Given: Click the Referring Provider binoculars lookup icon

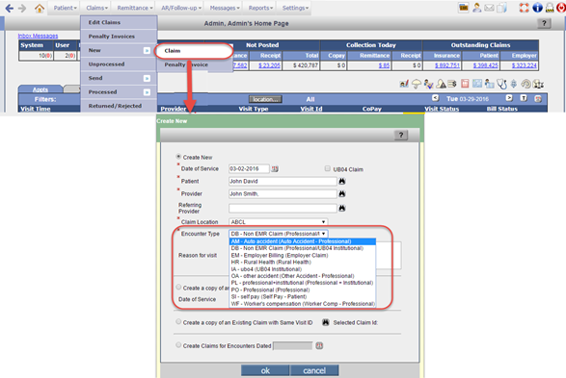Looking at the screenshot, I should [x=342, y=208].
